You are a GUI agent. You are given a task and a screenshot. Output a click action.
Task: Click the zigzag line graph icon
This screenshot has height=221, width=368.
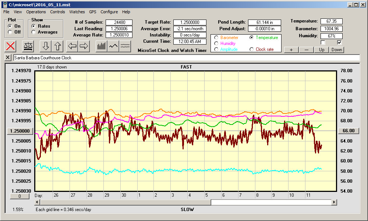coord(113,46)
